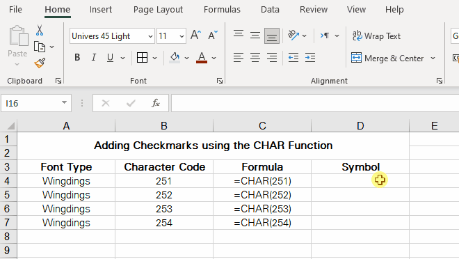Image resolution: width=459 pixels, height=259 pixels.
Task: Open the Name Box dropdown arrow
Action: coord(64,102)
